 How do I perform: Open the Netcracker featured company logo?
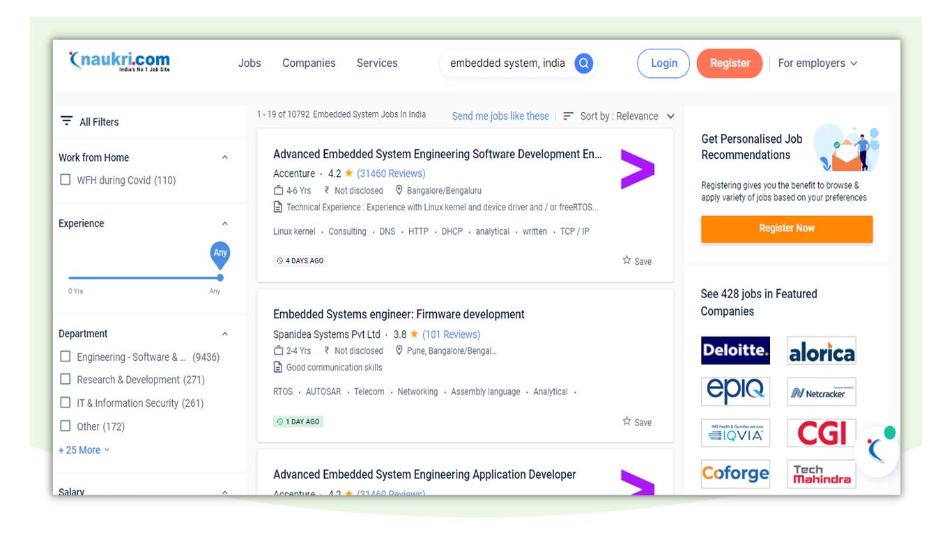[822, 391]
